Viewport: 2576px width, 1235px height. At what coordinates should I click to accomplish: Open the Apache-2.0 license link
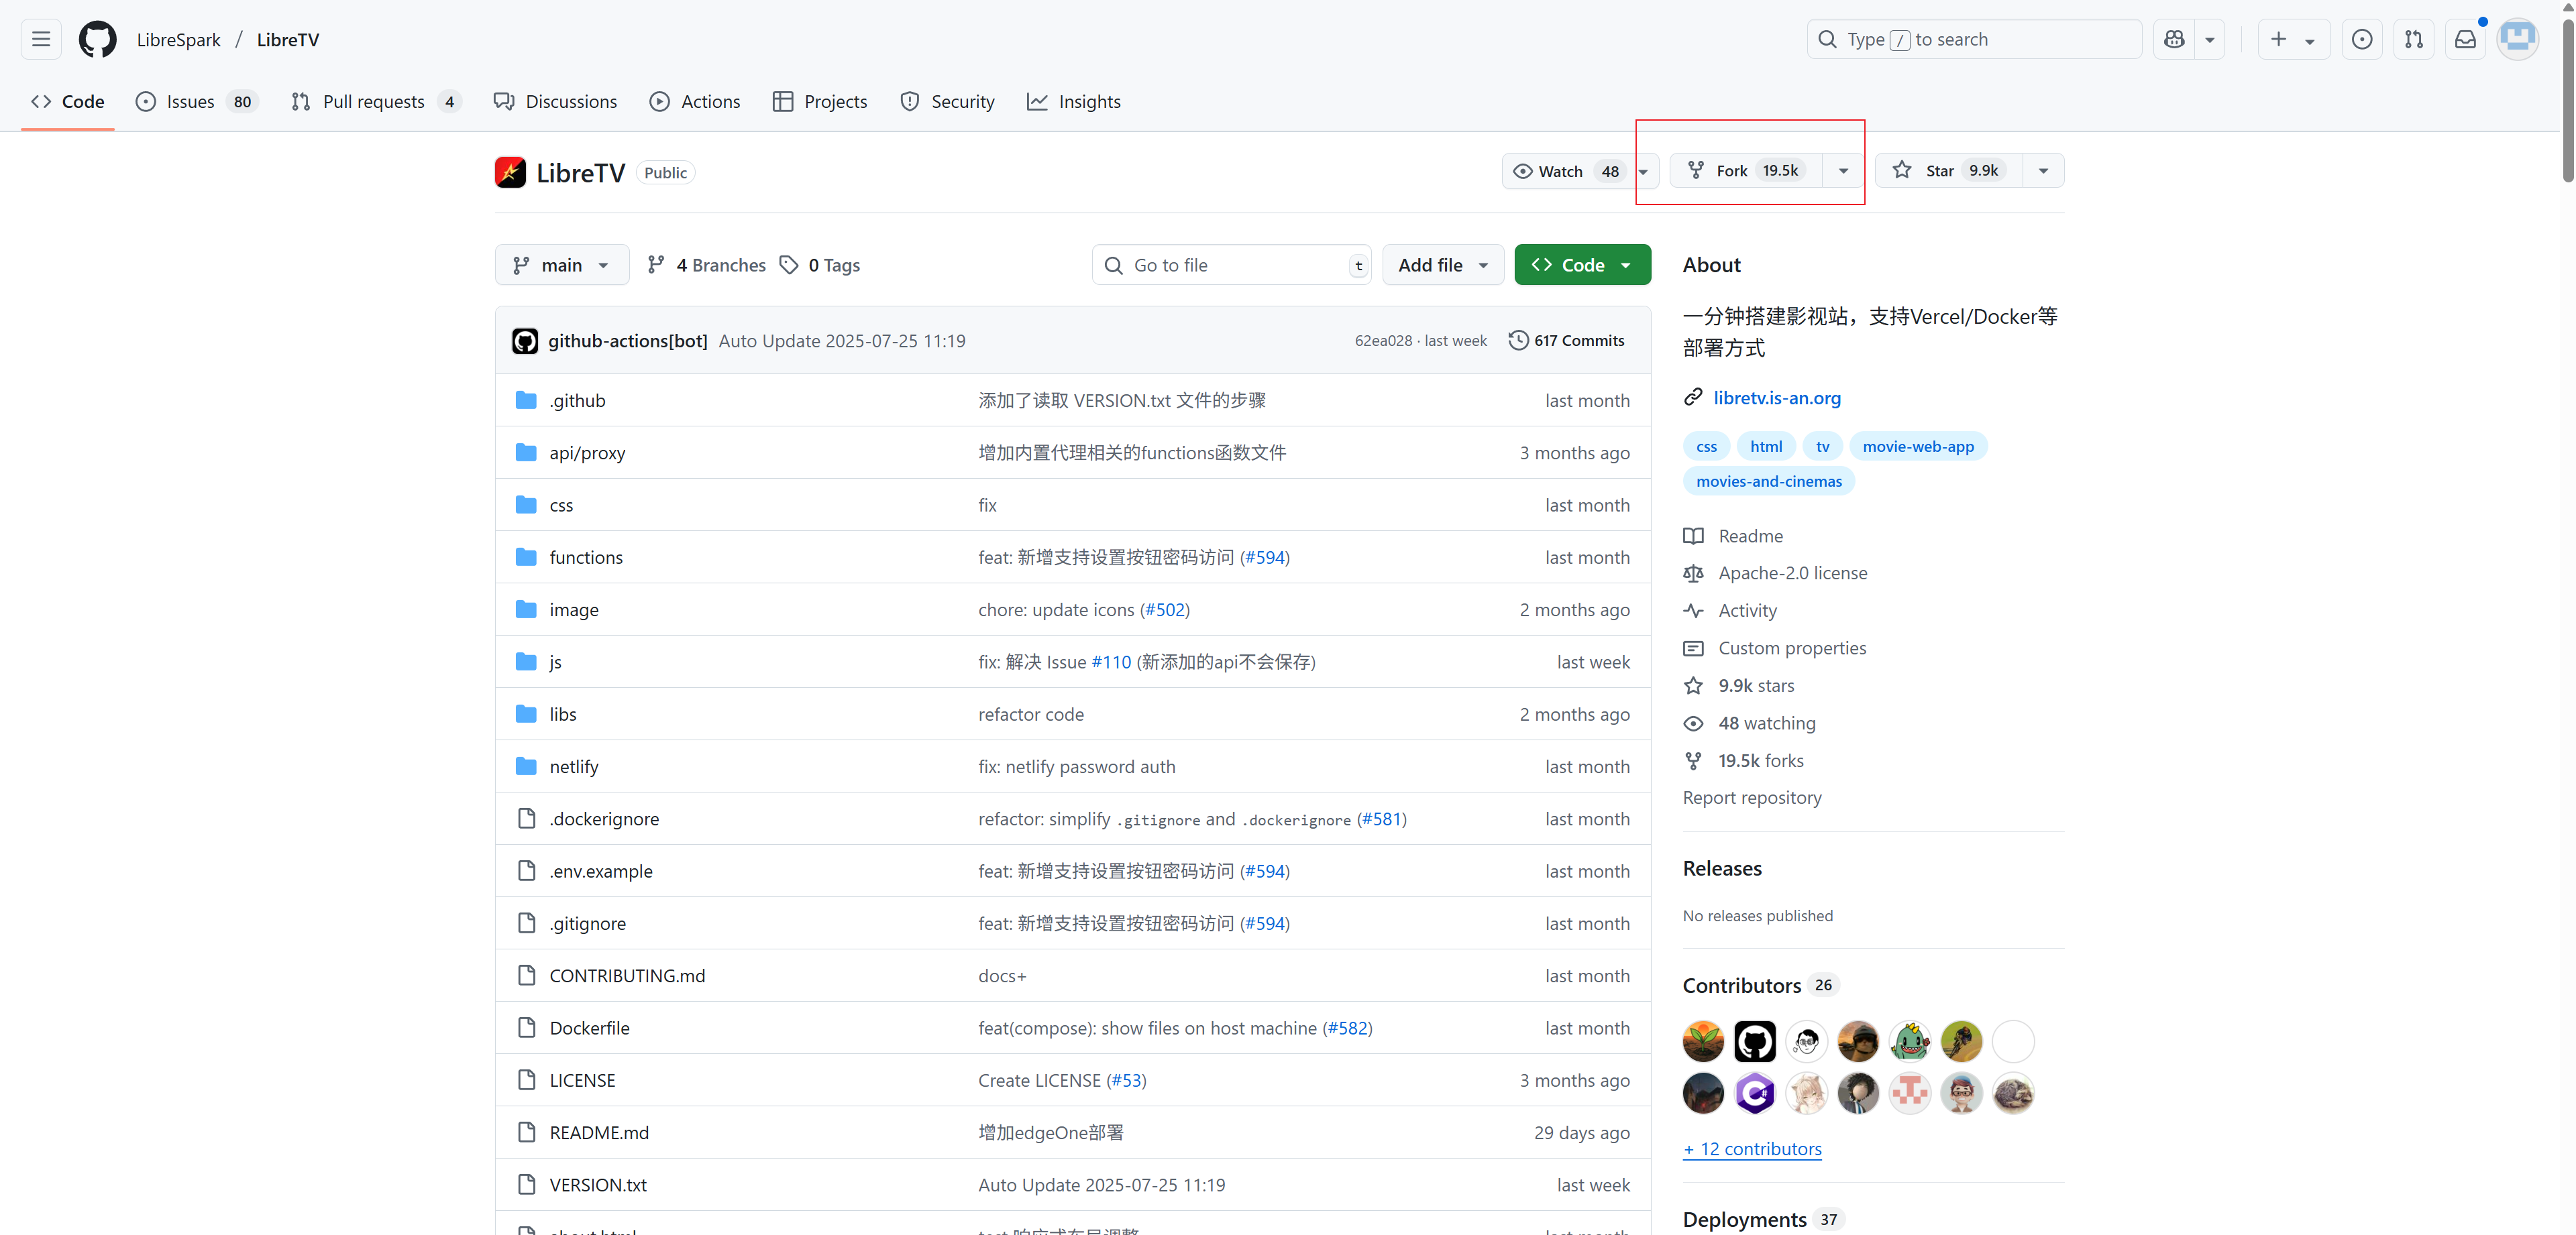[x=1792, y=573]
